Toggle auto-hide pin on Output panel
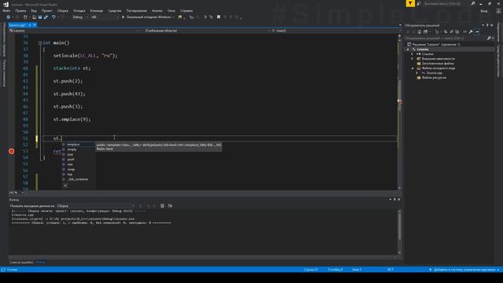This screenshot has width=503, height=283. 395,199
